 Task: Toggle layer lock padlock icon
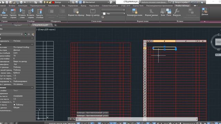point(50,2)
